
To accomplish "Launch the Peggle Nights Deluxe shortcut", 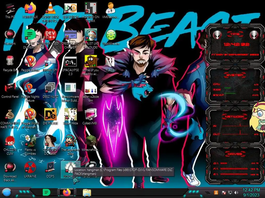I will [x=30, y=92].
